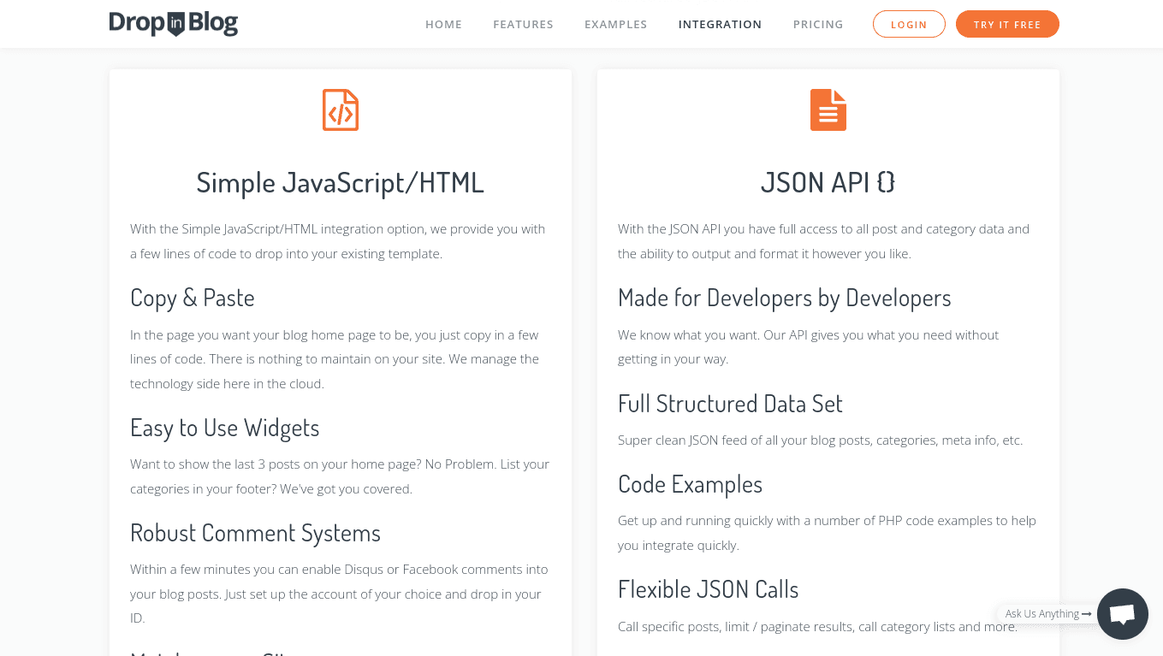The image size is (1163, 656).
Task: Open the Features nav link
Action: click(x=523, y=25)
